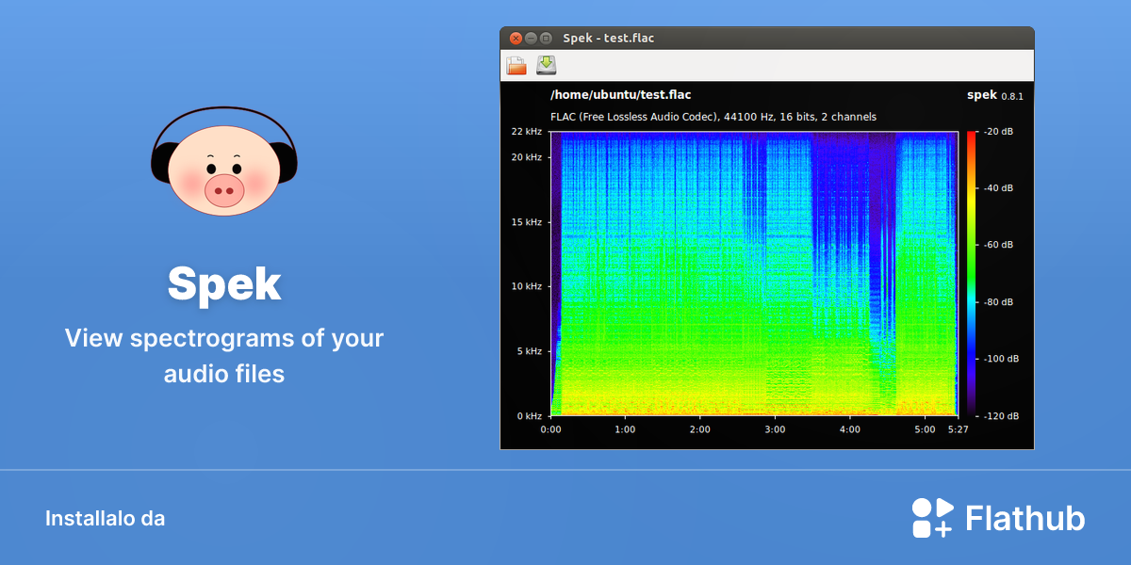Click the -80 dB scale label
The height and width of the screenshot is (565, 1131).
[998, 302]
